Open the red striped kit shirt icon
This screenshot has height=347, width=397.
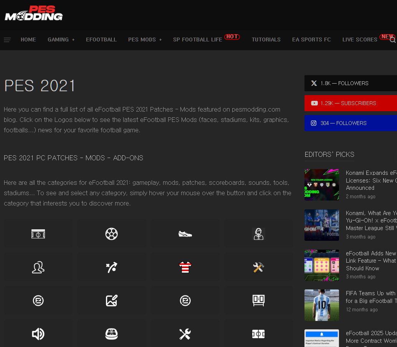click(185, 267)
